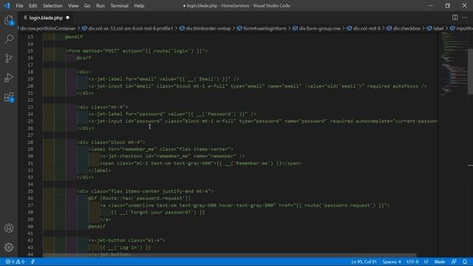Open the Run menu
473x266 pixels.
101,6
